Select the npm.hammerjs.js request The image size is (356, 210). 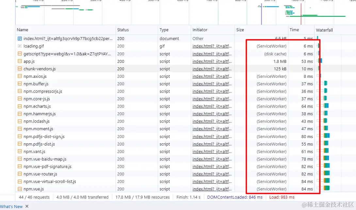click(x=40, y=114)
